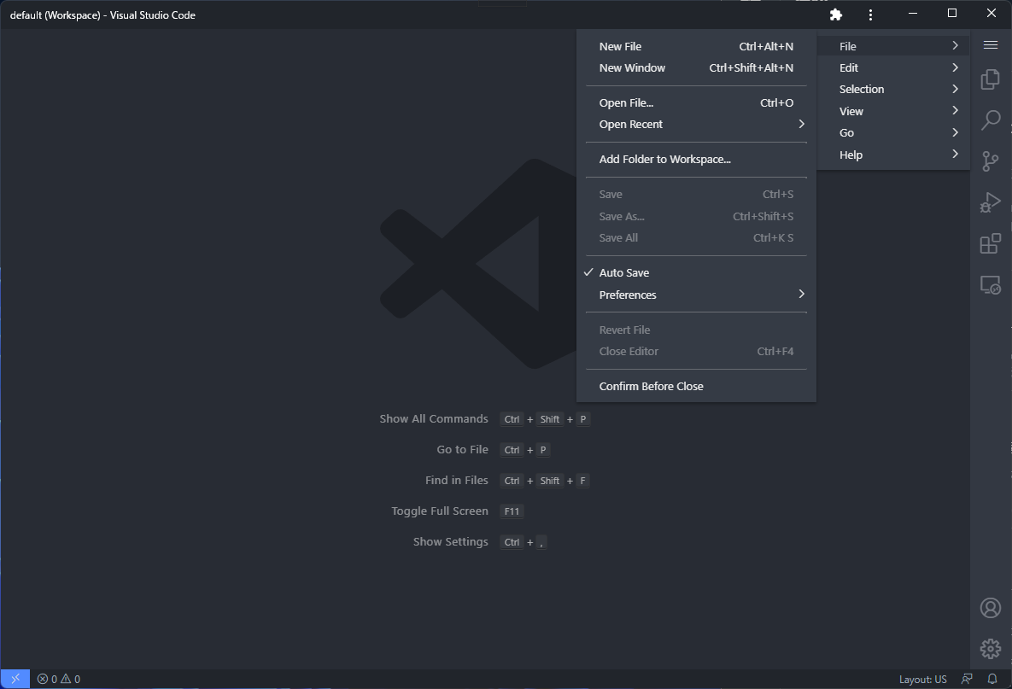Click Find in Files hint text

tap(456, 480)
